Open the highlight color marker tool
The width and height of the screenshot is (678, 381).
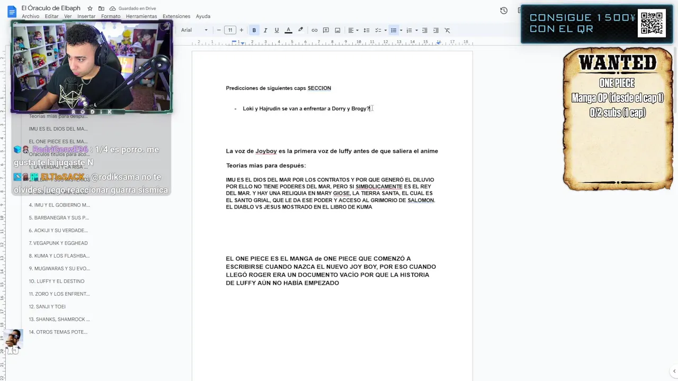pos(300,30)
